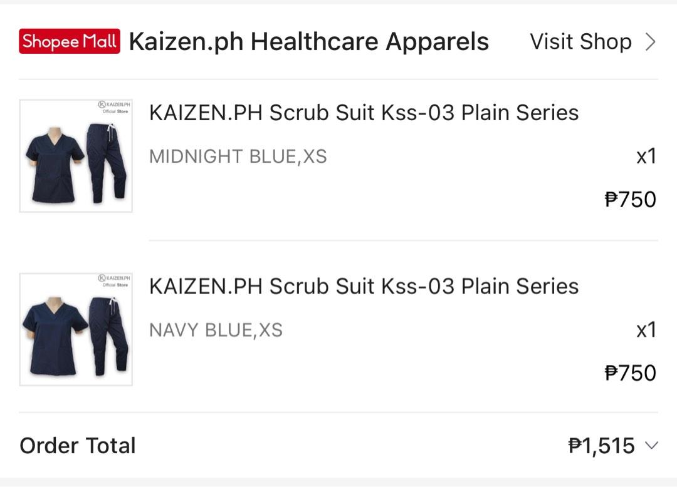Image resolution: width=677 pixels, height=487 pixels.
Task: Expand the Order Total breakdown chevron
Action: [651, 446]
